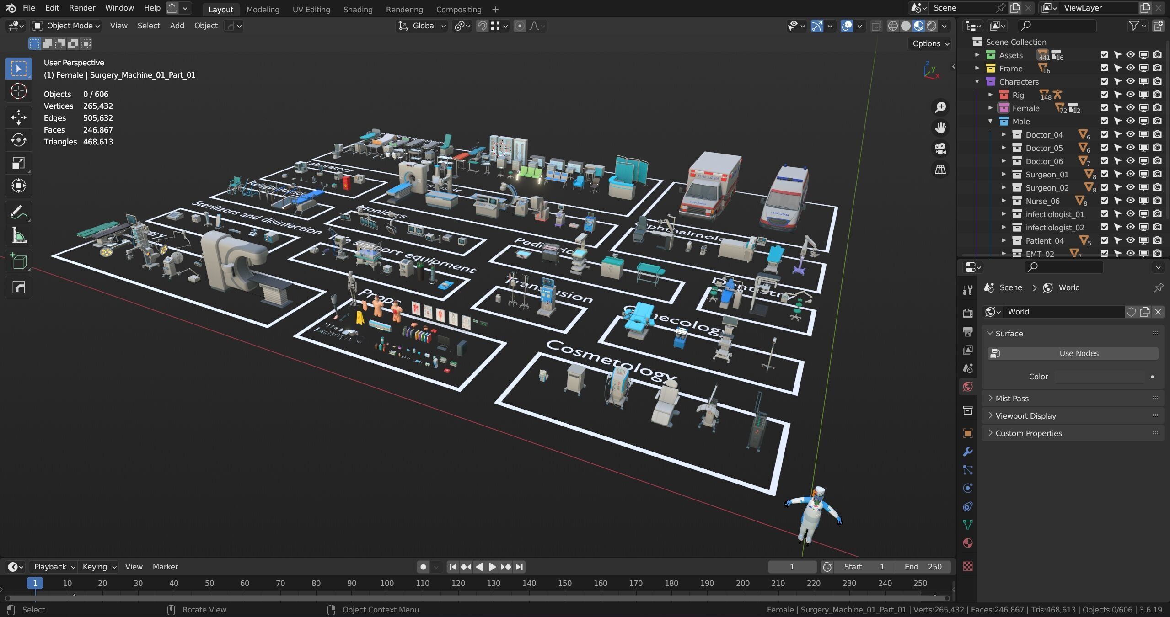Toggle Surgeon_01 eye visibility

pyautogui.click(x=1130, y=174)
